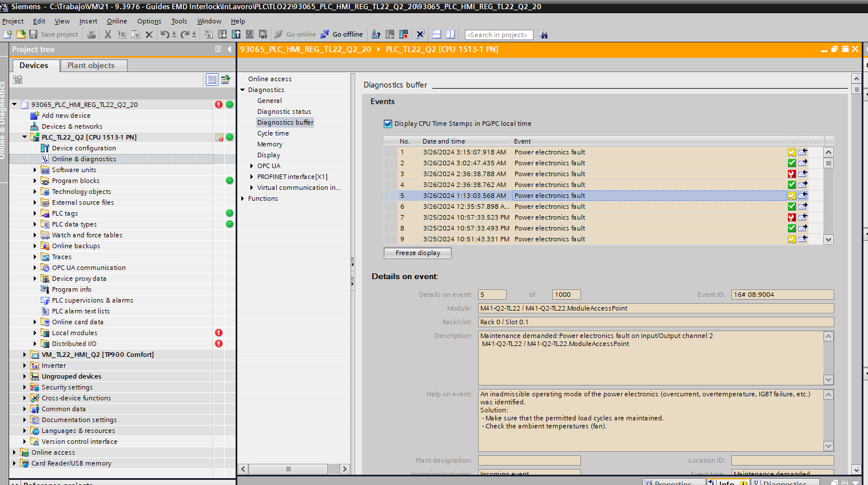Click the Go online button
Screen dimensions: 868x485
click(x=295, y=34)
